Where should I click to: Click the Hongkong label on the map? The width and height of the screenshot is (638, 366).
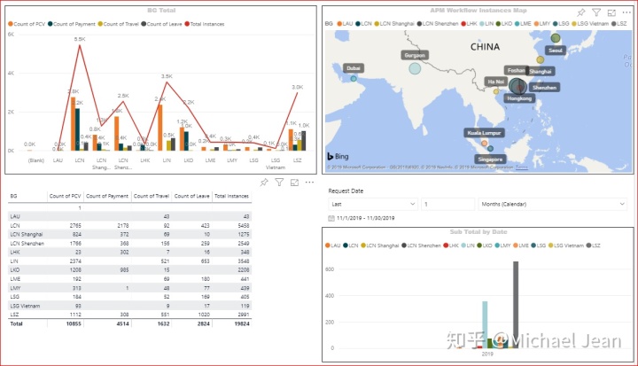coord(519,98)
